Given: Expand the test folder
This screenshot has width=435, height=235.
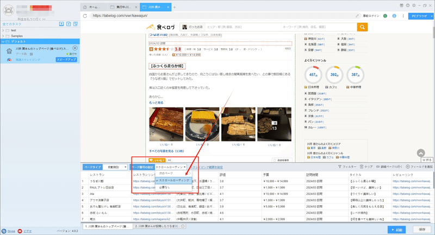Looking at the screenshot, I should (3, 30).
